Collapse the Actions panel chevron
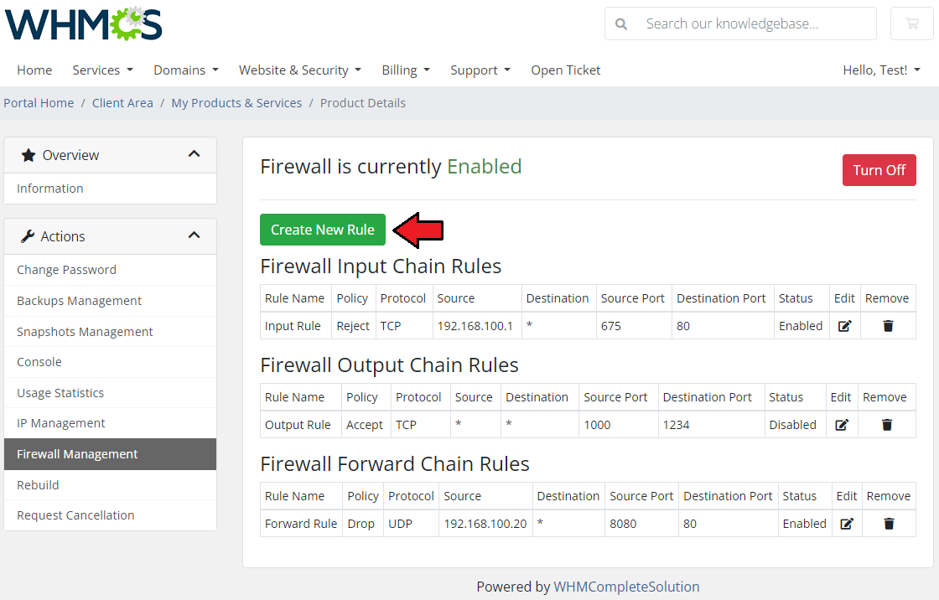Image resolution: width=939 pixels, height=600 pixels. coord(194,235)
